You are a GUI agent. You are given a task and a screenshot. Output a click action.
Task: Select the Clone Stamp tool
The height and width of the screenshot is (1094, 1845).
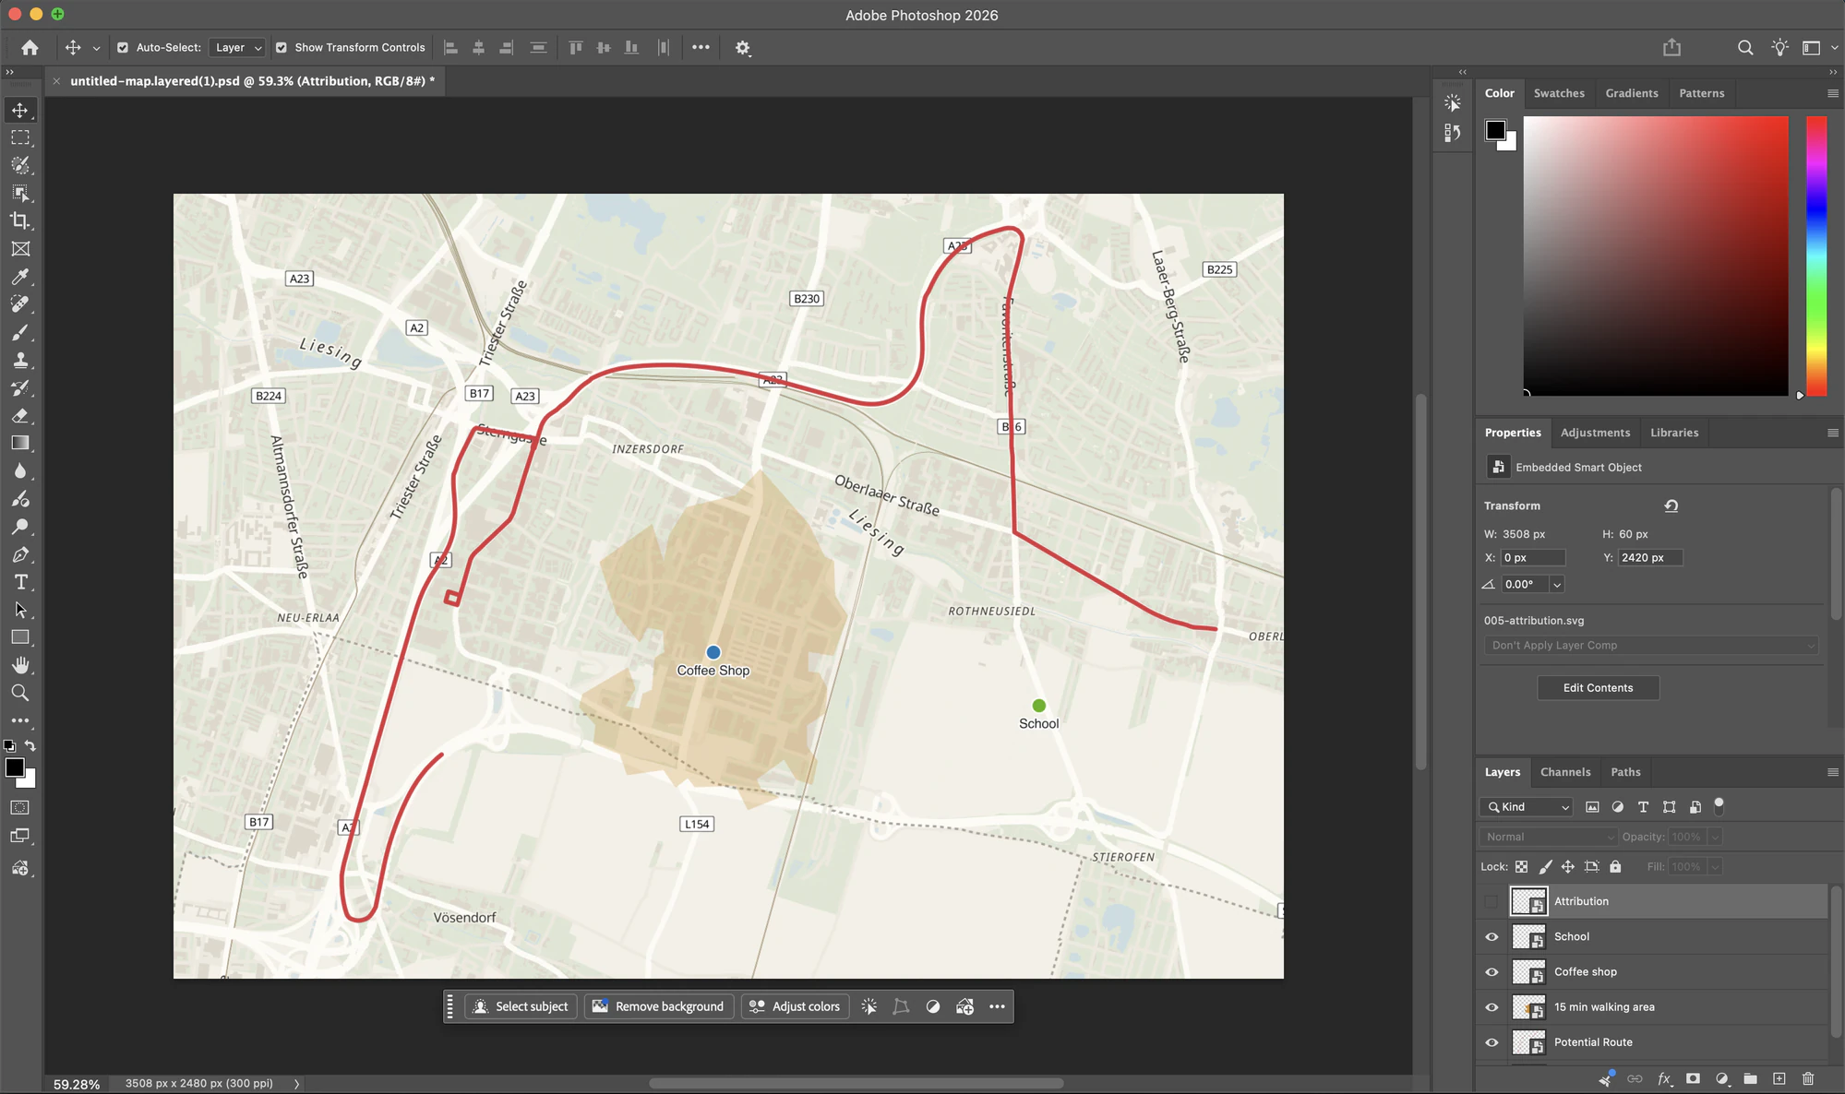[x=19, y=360]
